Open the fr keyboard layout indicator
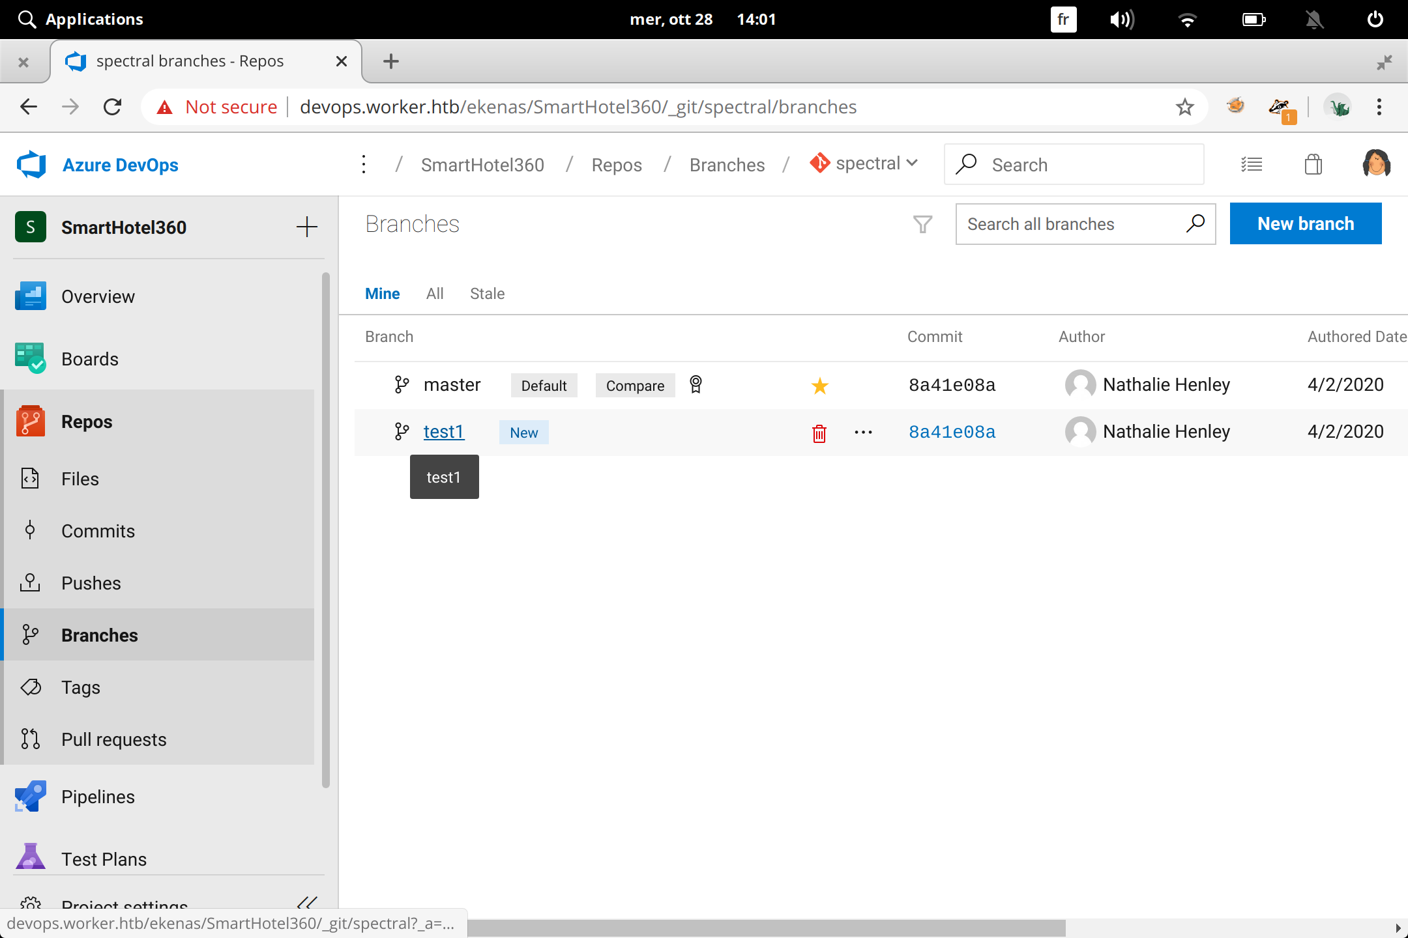The width and height of the screenshot is (1408, 938). tap(1063, 19)
